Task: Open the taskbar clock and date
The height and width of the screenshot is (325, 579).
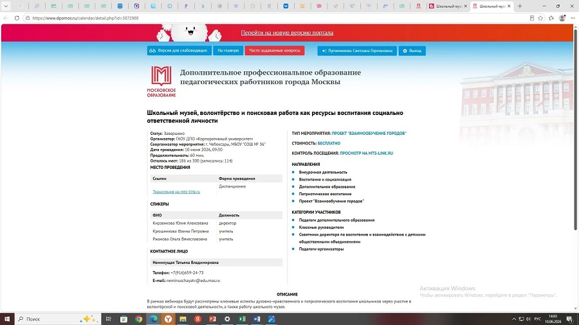Action: coord(553,319)
